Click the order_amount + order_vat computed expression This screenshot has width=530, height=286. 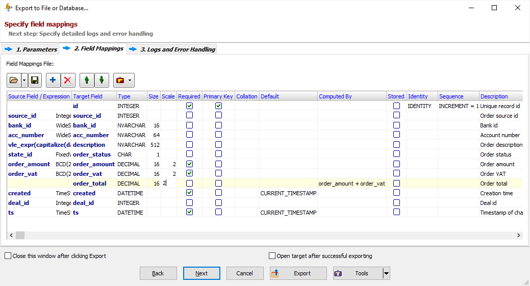pyautogui.click(x=351, y=184)
